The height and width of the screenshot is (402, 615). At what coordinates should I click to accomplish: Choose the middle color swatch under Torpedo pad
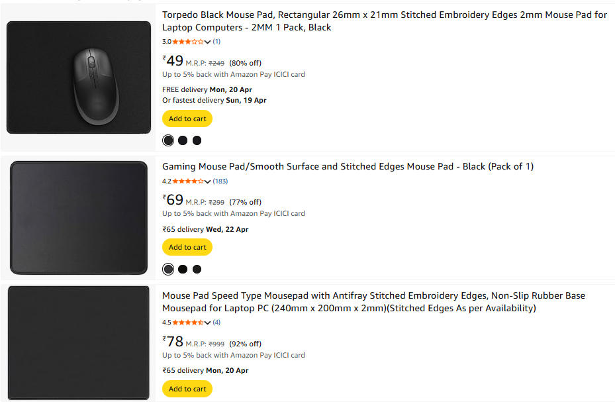[183, 140]
